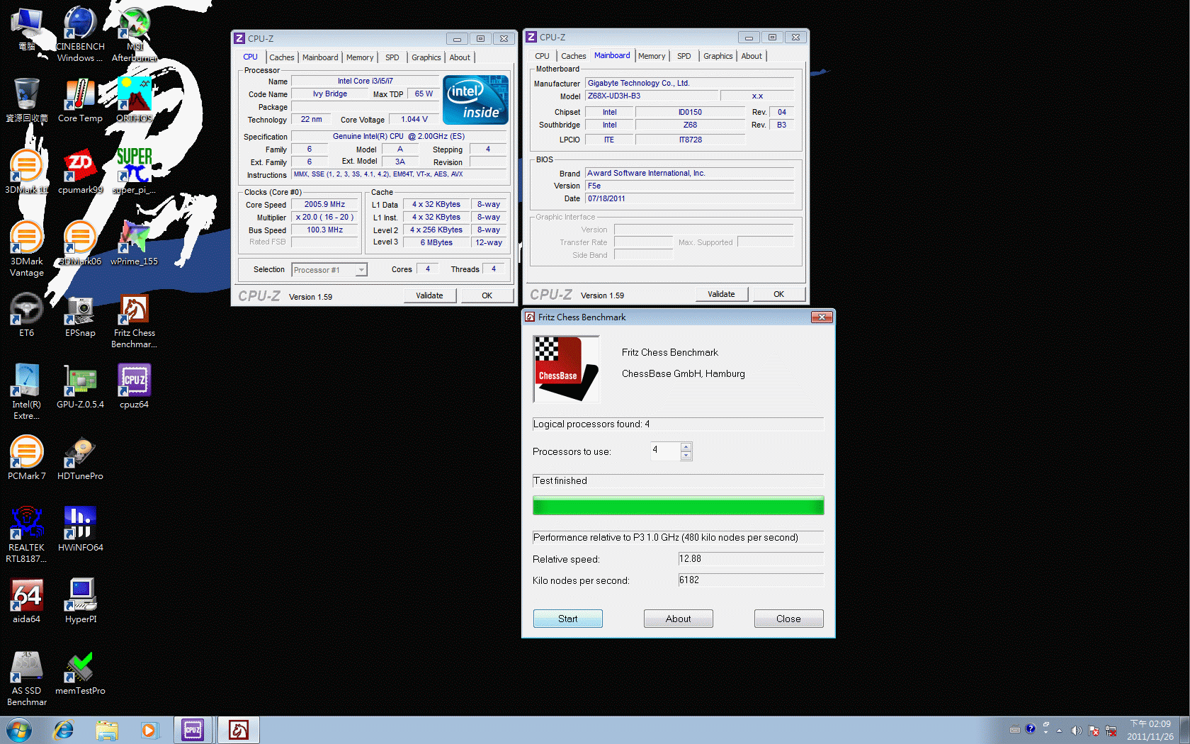
Task: Click the Relative speed field showing 12.88
Action: tap(751, 559)
